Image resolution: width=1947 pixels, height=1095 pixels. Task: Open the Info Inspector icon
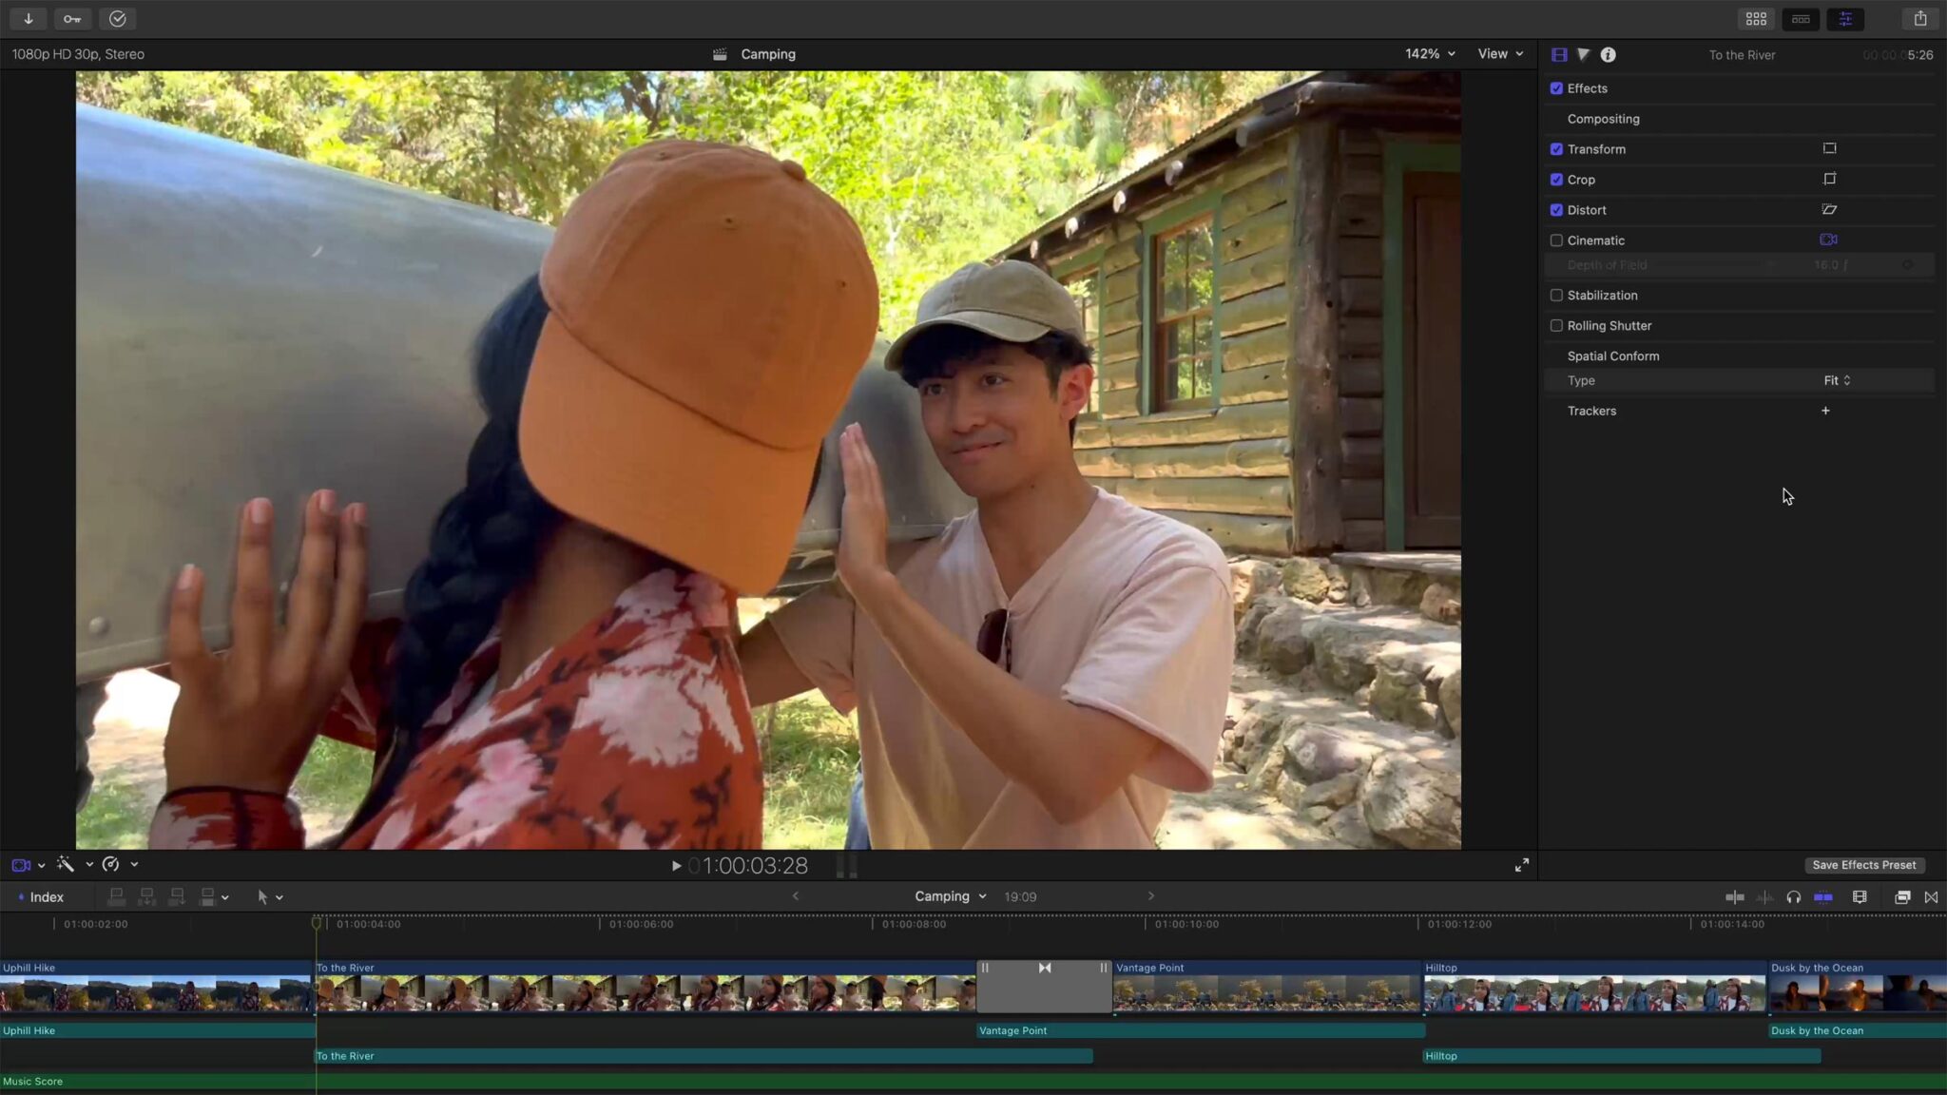1608,55
